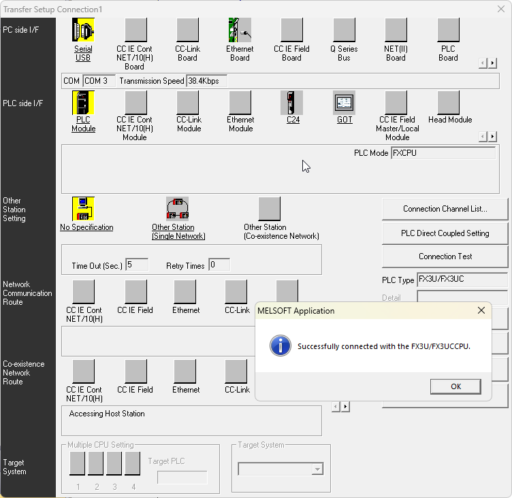This screenshot has height=498, width=512.
Task: Select the GOT interface icon
Action: pyautogui.click(x=345, y=103)
